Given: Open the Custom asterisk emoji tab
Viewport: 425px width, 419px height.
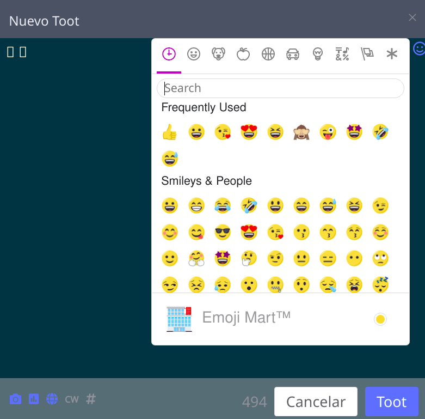Looking at the screenshot, I should point(392,54).
